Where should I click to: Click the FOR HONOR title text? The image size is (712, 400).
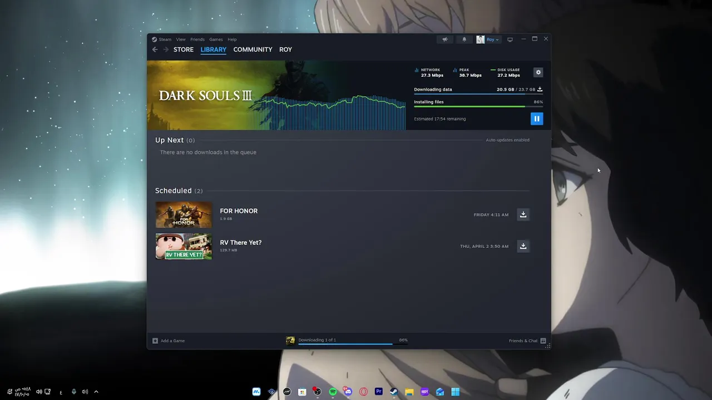pyautogui.click(x=239, y=211)
